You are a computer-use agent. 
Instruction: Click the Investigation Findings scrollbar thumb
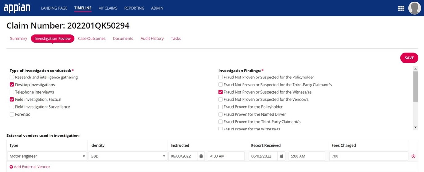point(415,86)
